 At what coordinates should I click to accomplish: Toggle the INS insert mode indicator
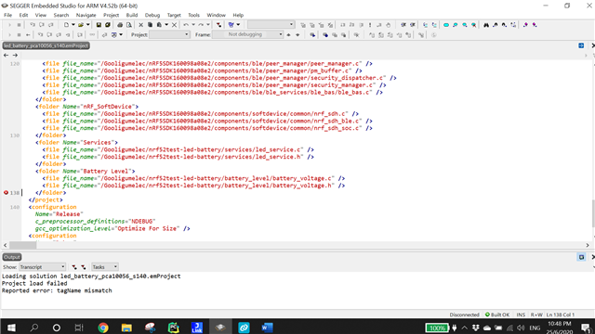point(521,315)
